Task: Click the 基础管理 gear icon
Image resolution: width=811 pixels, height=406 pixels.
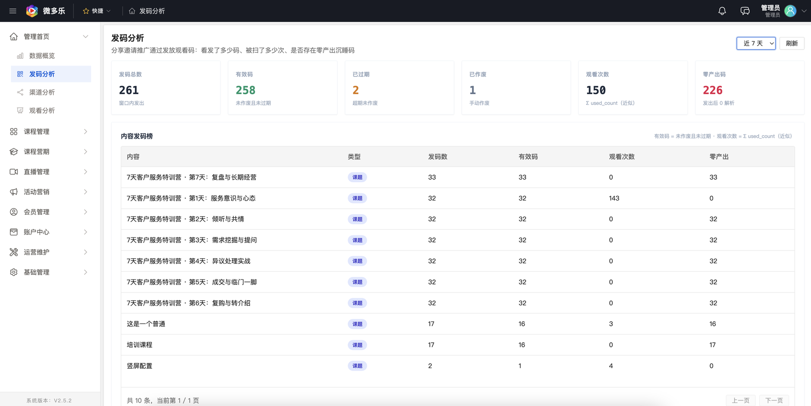Action: tap(14, 272)
